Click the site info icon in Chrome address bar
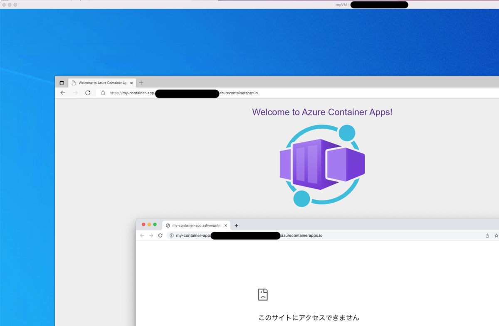 [x=171, y=235]
